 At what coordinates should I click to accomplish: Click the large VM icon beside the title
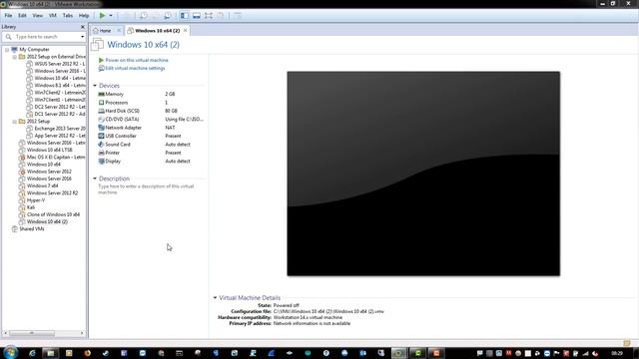click(x=98, y=44)
